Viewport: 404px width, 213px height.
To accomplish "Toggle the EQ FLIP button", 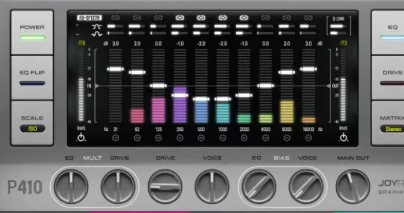I will pyautogui.click(x=32, y=78).
